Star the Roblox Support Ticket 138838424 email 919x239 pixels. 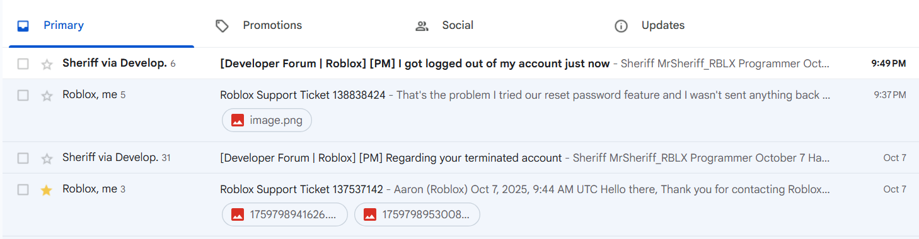tap(47, 95)
